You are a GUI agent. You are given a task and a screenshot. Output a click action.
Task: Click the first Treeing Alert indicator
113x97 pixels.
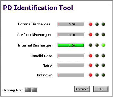point(28,90)
